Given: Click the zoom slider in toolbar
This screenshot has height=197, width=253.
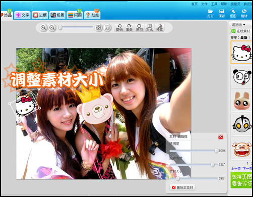Looking at the screenshot, I should pyautogui.click(x=76, y=27).
